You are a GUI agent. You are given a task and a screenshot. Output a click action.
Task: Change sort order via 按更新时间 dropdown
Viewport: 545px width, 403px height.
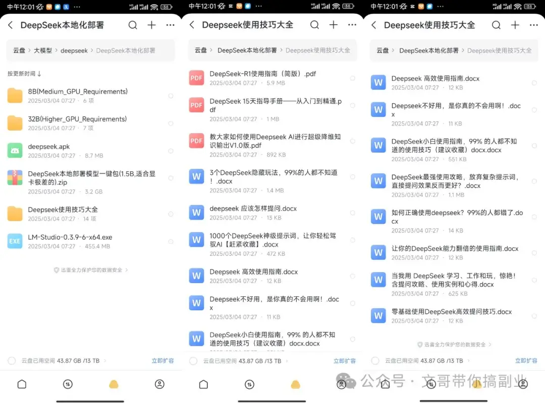click(x=24, y=74)
